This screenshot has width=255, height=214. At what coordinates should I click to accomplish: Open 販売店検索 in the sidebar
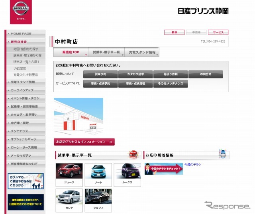(26, 42)
